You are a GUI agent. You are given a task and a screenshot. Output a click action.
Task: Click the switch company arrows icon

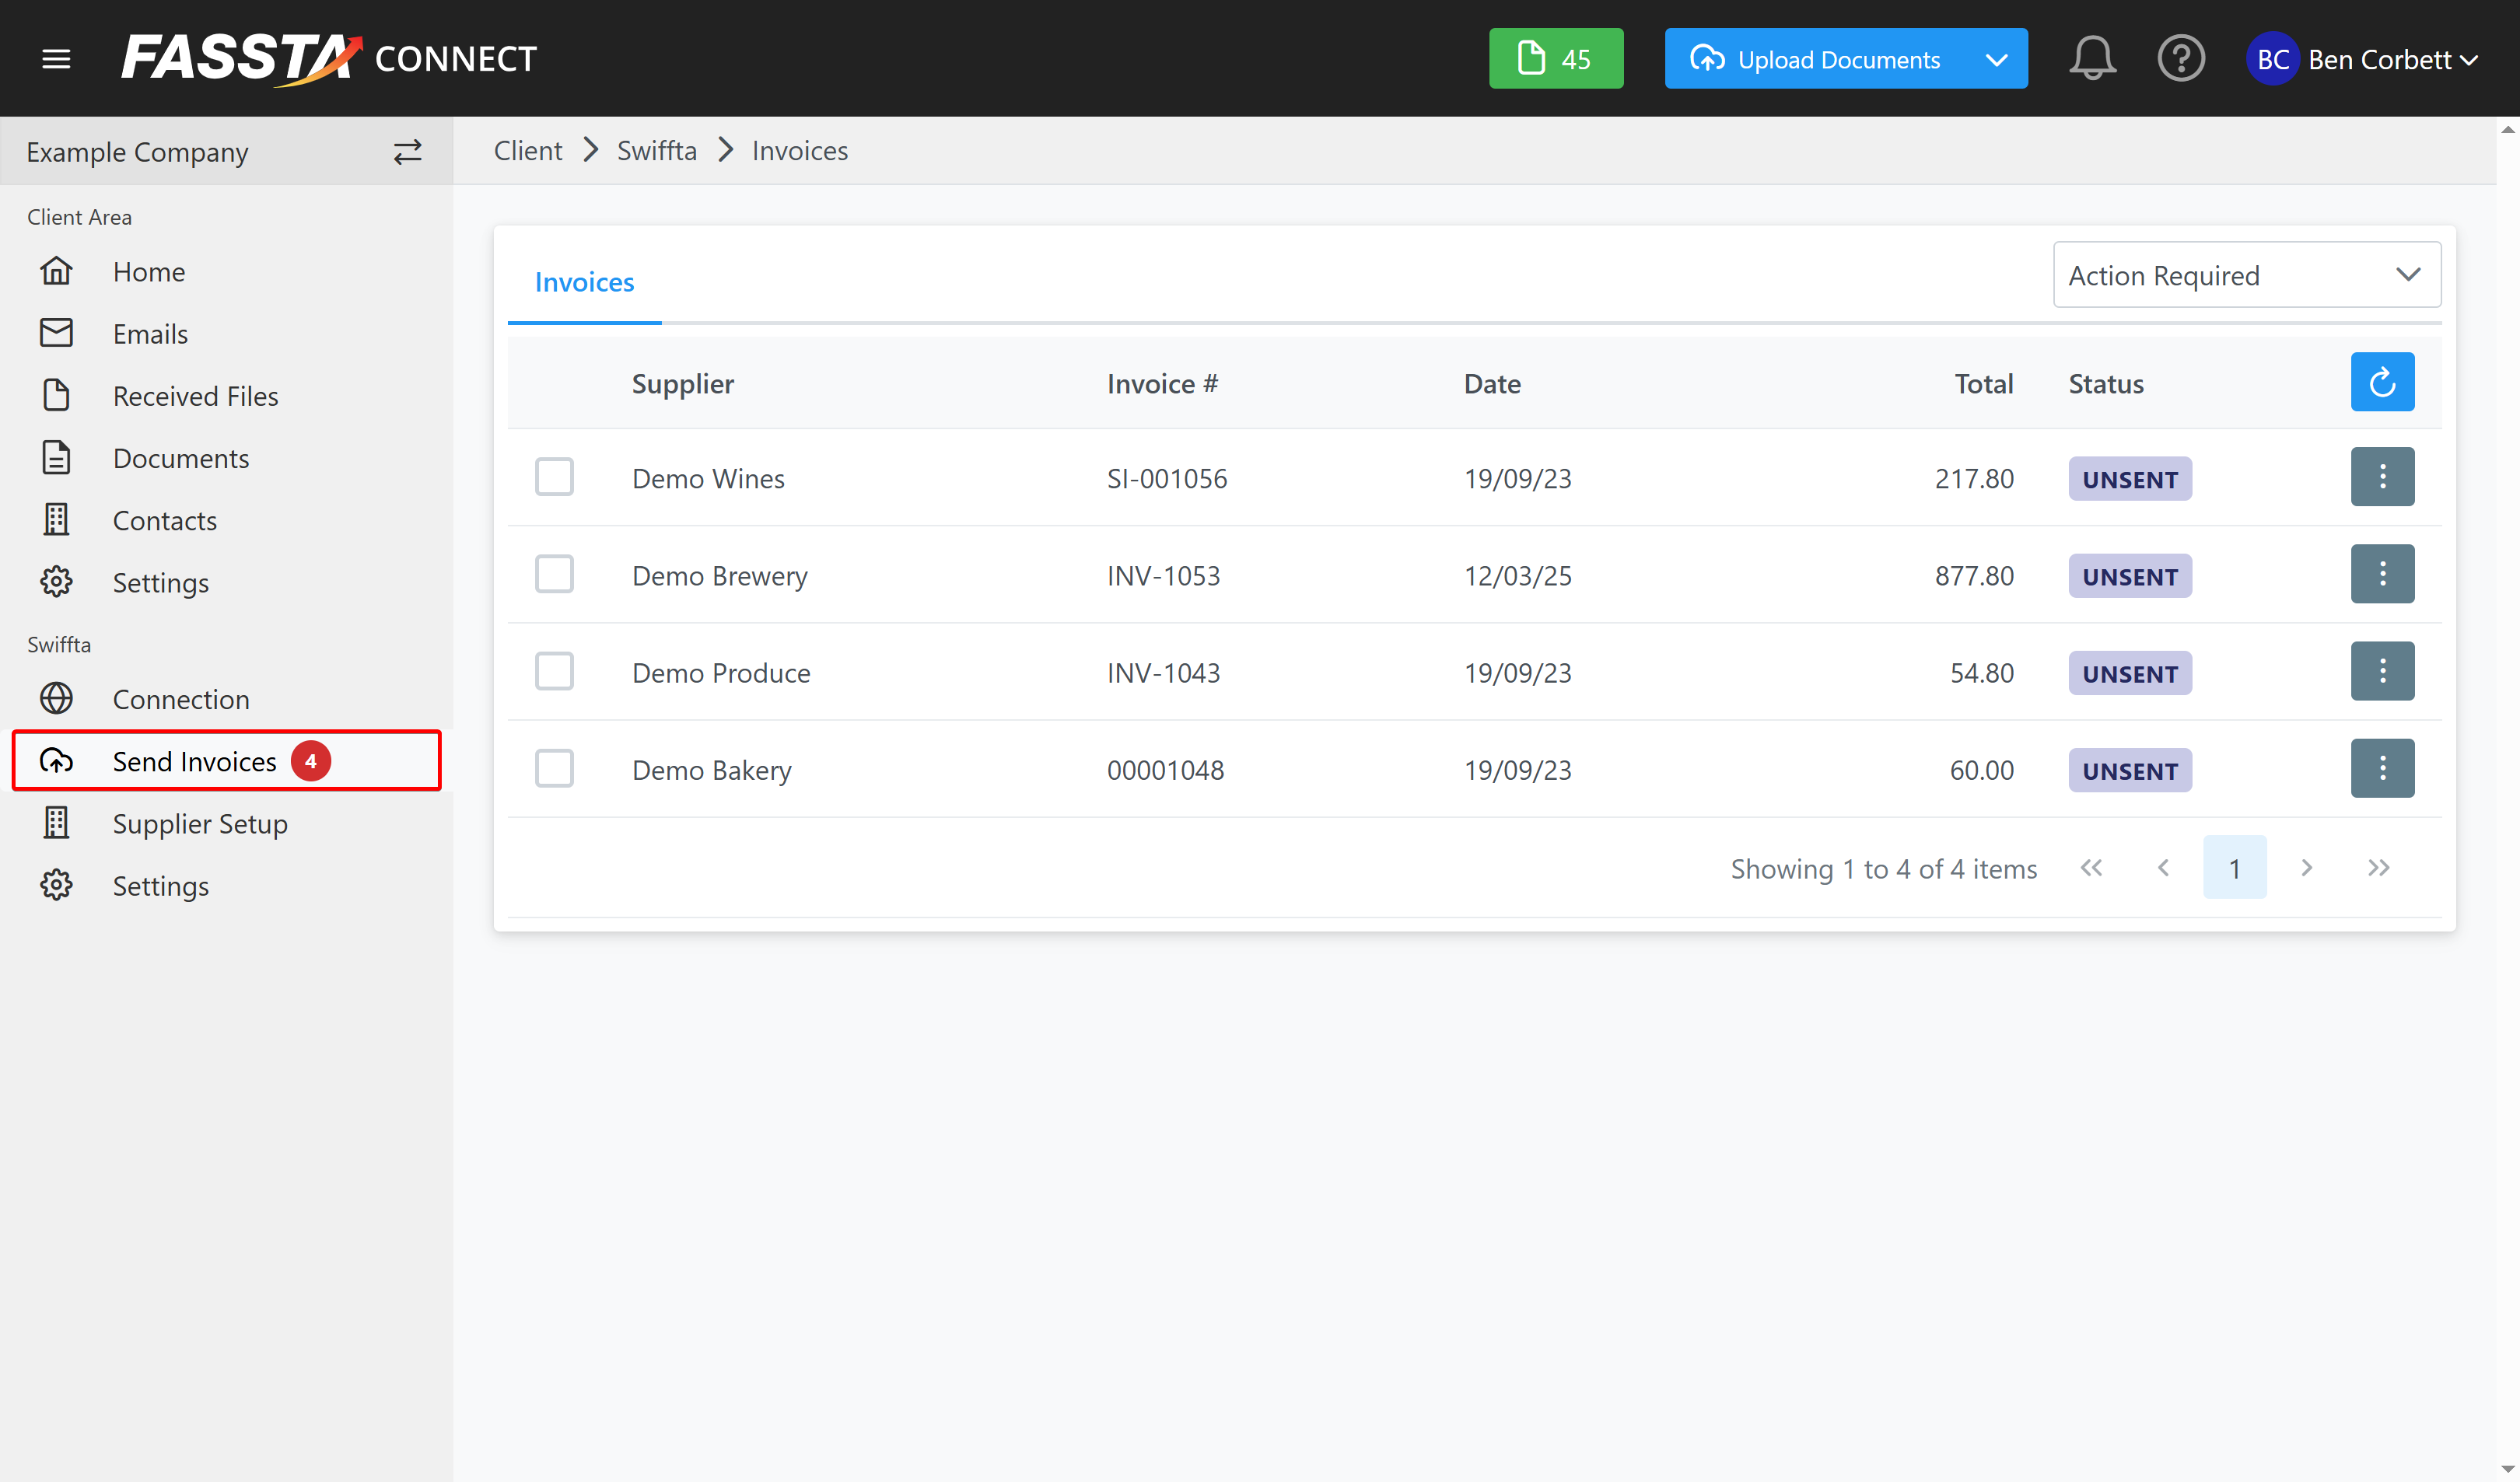407,152
